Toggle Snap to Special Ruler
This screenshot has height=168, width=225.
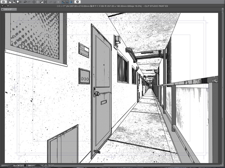pyautogui.click(x=67, y=2)
